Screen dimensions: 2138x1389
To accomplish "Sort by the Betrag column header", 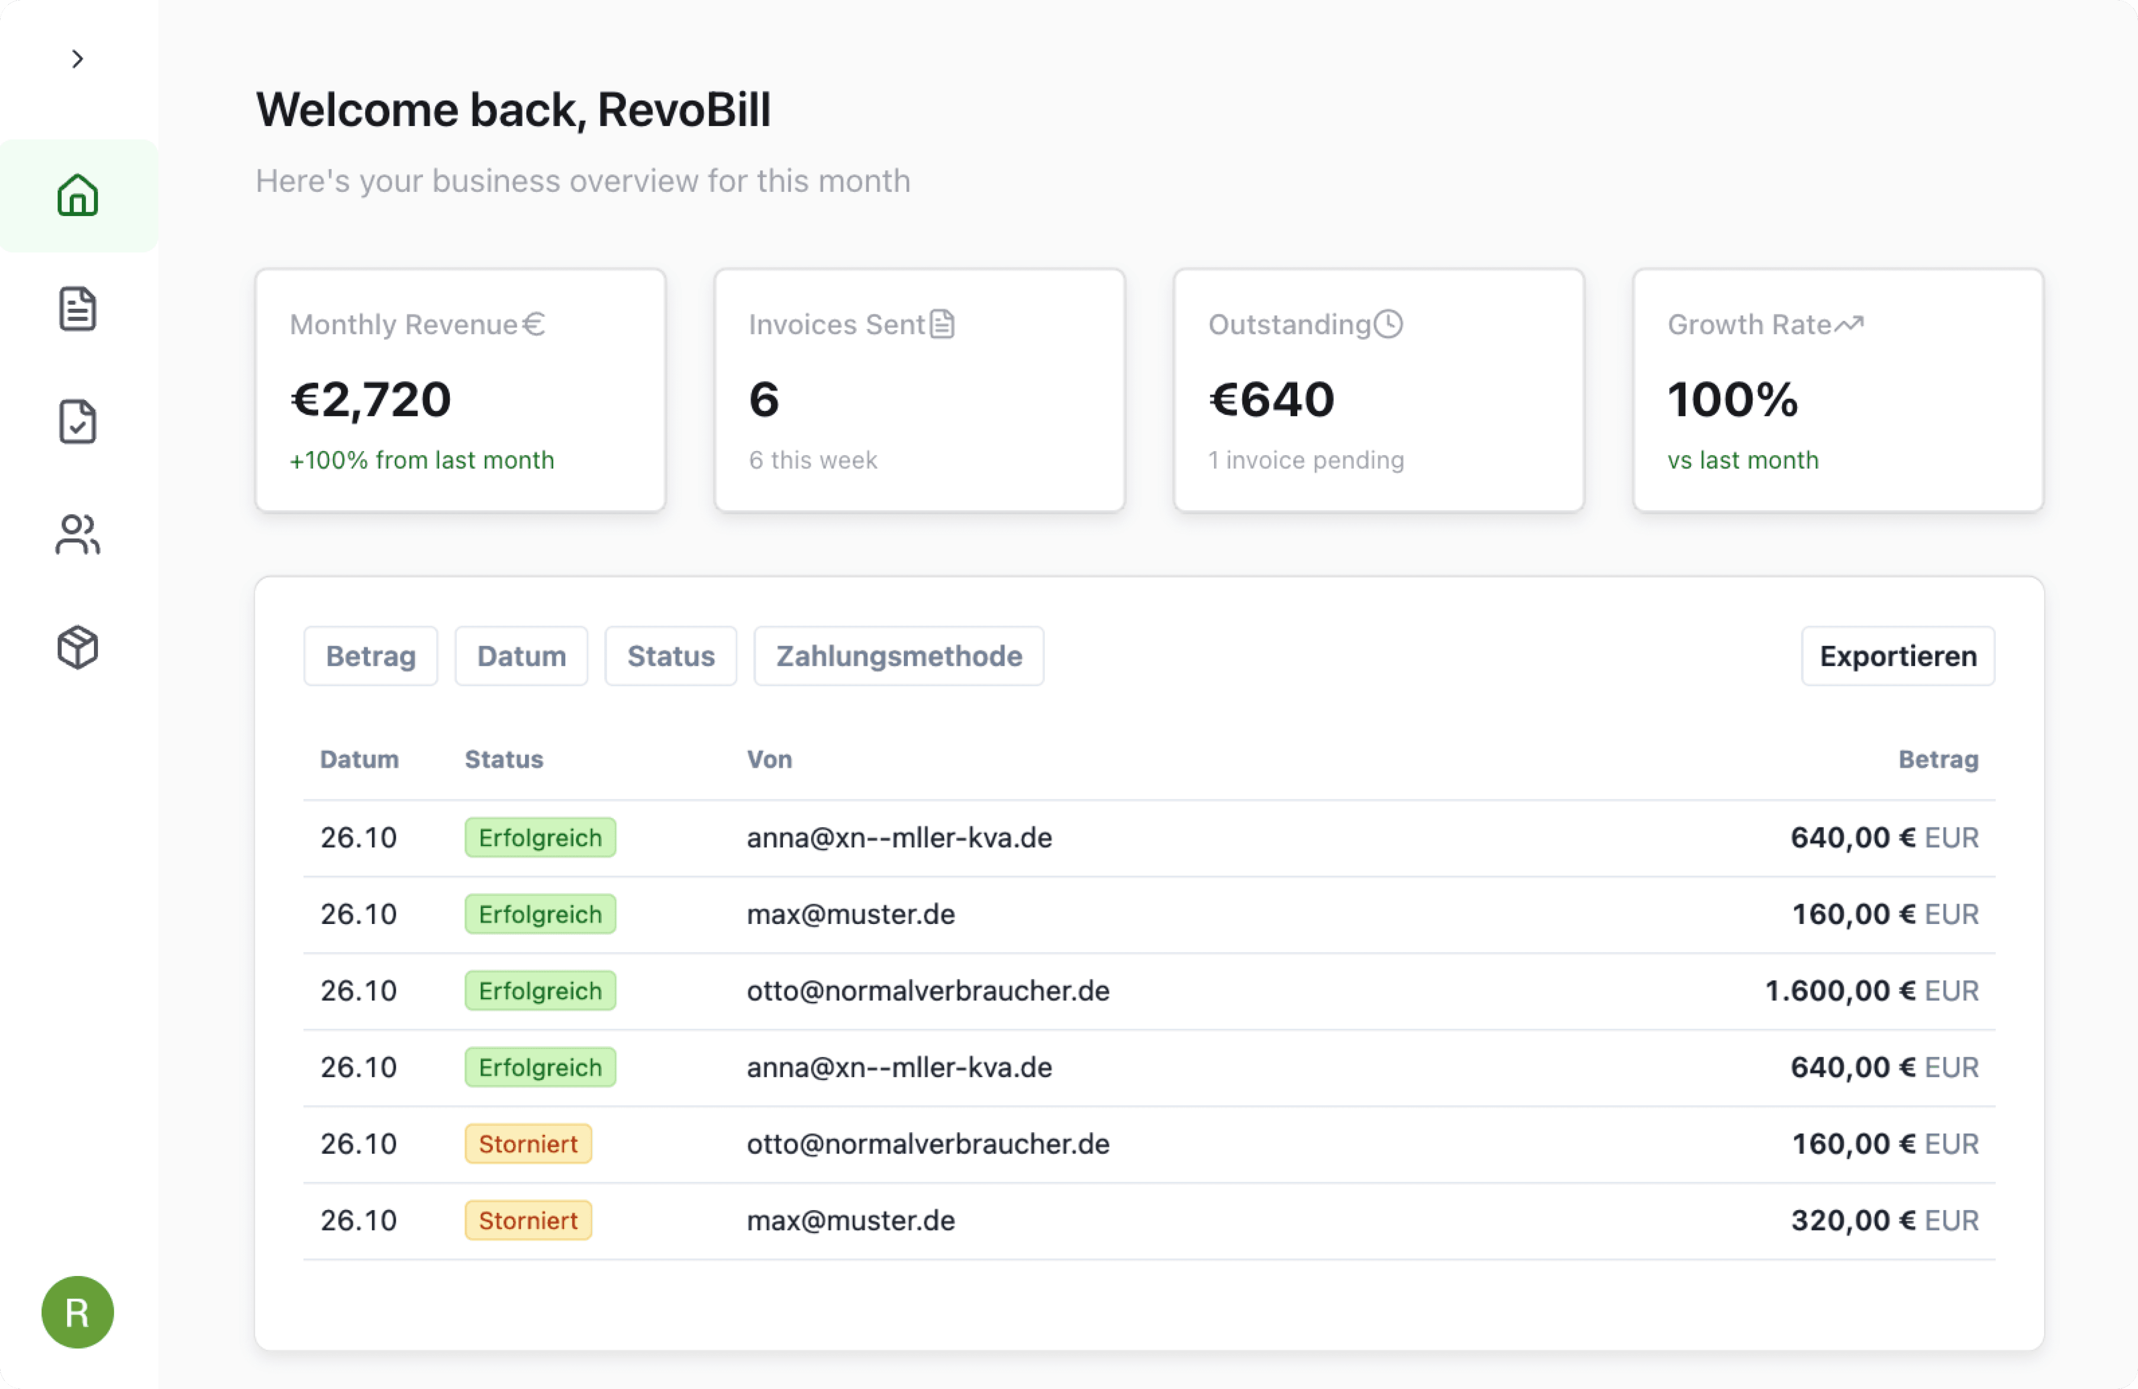I will [x=1938, y=759].
